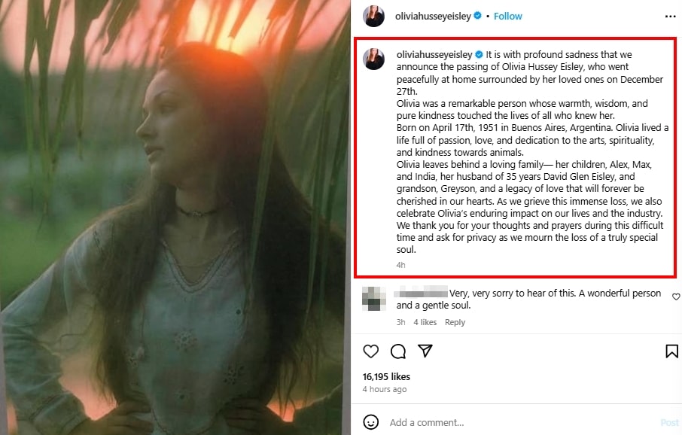Click the profile avatar beside the caption
This screenshot has height=435, width=682.
[x=374, y=59]
